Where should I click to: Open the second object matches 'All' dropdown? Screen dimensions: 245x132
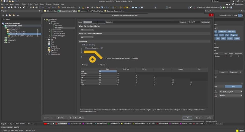87,37
